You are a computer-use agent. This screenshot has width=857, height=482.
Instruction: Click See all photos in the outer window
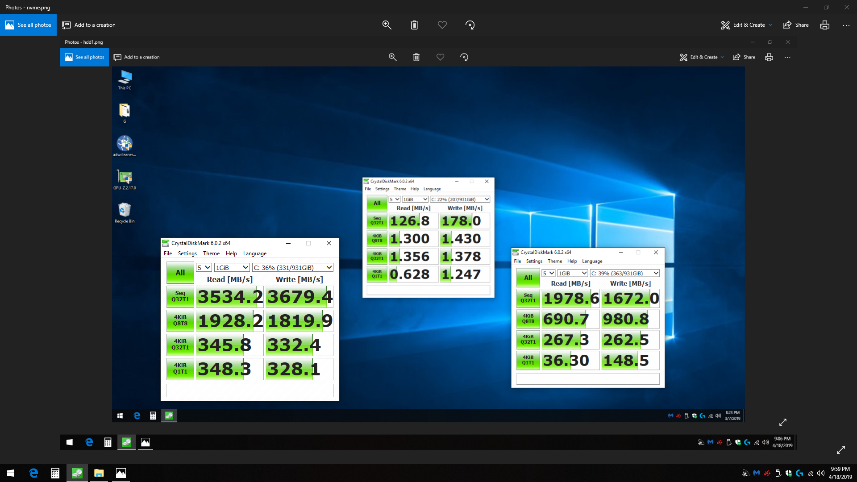pyautogui.click(x=28, y=25)
